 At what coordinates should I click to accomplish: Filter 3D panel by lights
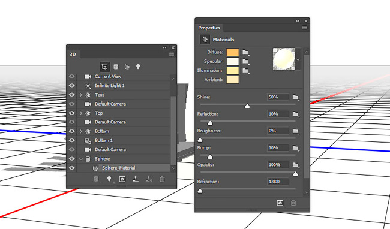pyautogui.click(x=138, y=67)
